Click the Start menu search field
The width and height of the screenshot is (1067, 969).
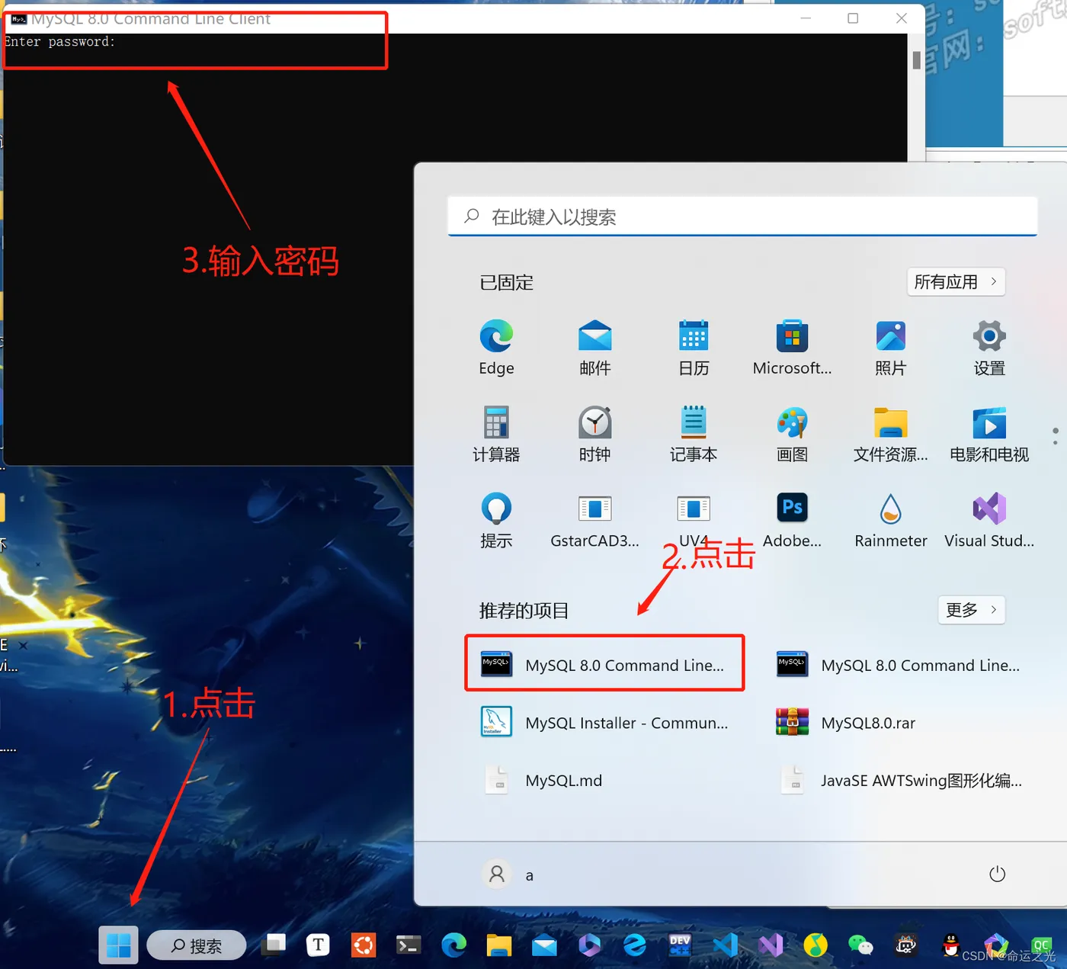pyautogui.click(x=742, y=217)
